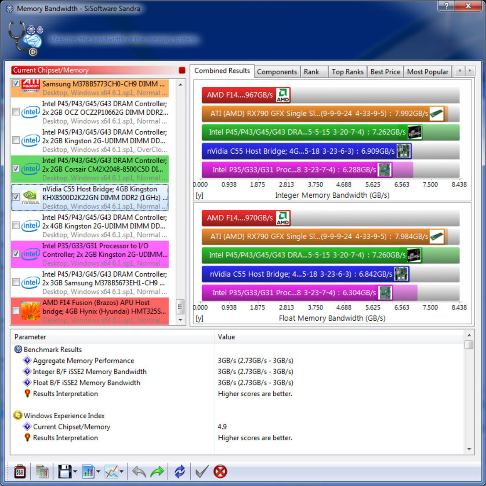486x486 pixels.
Task: Click the AMD logo on the 970GB/s bar
Action: pyautogui.click(x=283, y=218)
